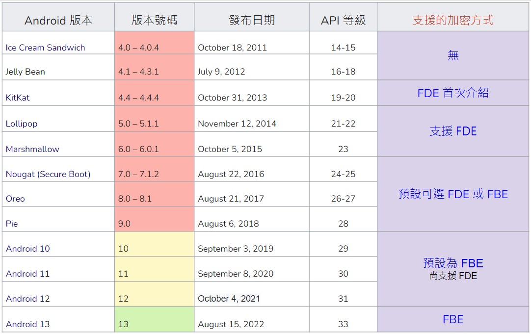Open the KitKat link

[18, 98]
